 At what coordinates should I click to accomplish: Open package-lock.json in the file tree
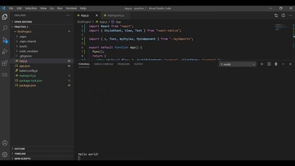42,81
